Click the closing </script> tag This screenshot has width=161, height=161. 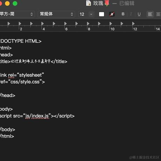coord(64,116)
